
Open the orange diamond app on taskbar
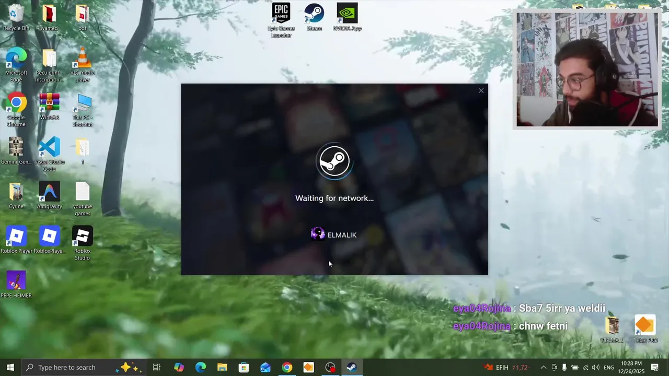(308, 367)
